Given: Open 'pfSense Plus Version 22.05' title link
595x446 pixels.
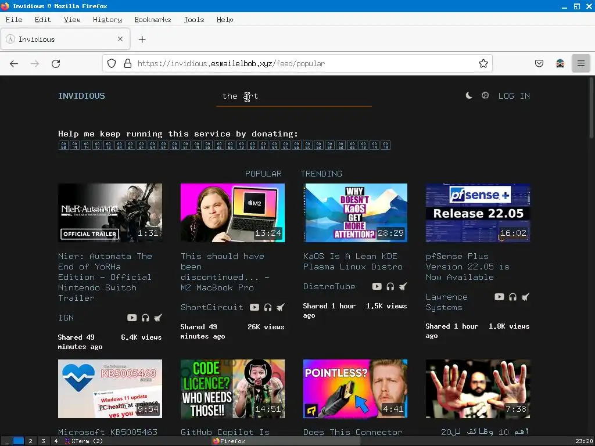Looking at the screenshot, I should (x=468, y=267).
